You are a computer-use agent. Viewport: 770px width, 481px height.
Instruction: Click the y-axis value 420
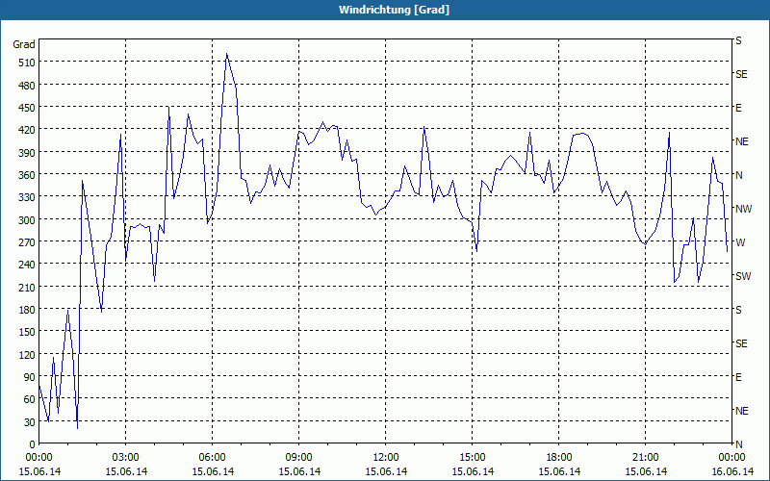click(x=27, y=130)
